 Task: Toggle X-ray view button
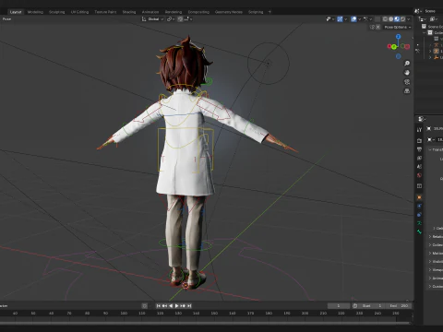tap(377, 19)
